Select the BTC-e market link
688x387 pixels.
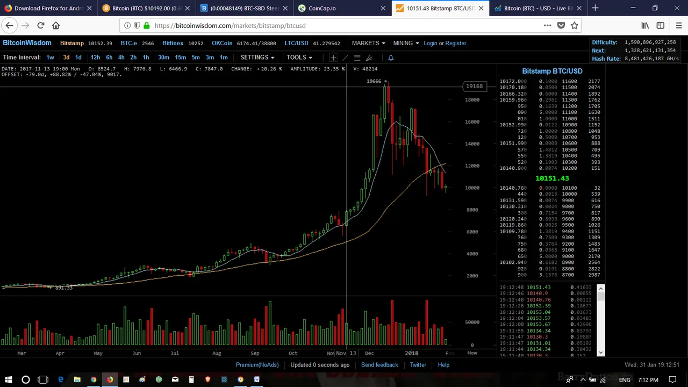128,43
